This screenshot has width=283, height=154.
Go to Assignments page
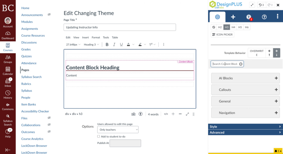click(x=30, y=28)
